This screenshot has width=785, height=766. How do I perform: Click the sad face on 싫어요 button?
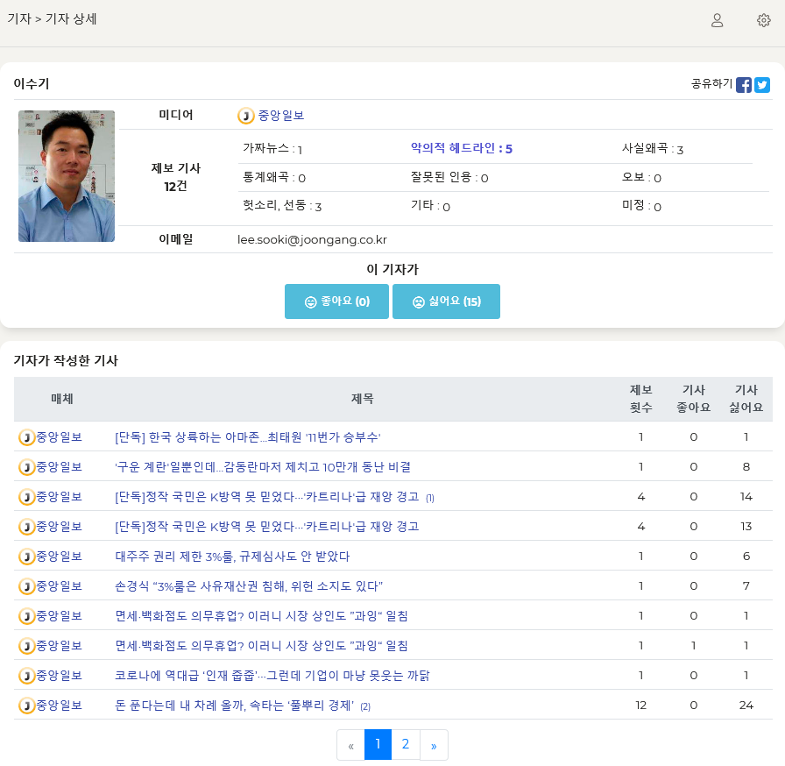click(419, 302)
